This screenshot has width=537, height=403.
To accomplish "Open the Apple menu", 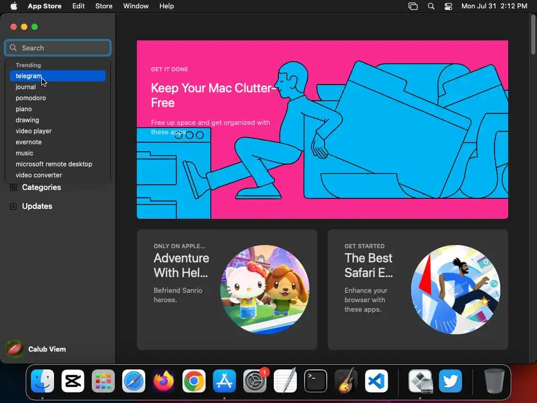I will coord(14,6).
